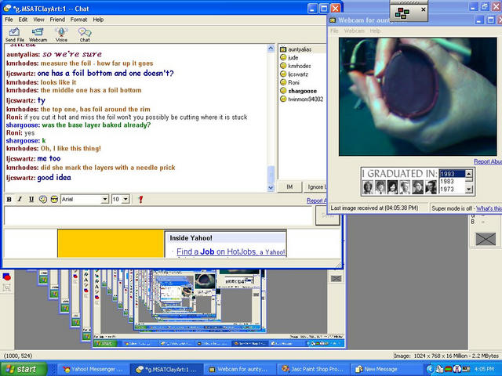Click the crossed-out box swatch in Paint Shop Pro
The width and height of the screenshot is (502, 376).
click(x=486, y=239)
